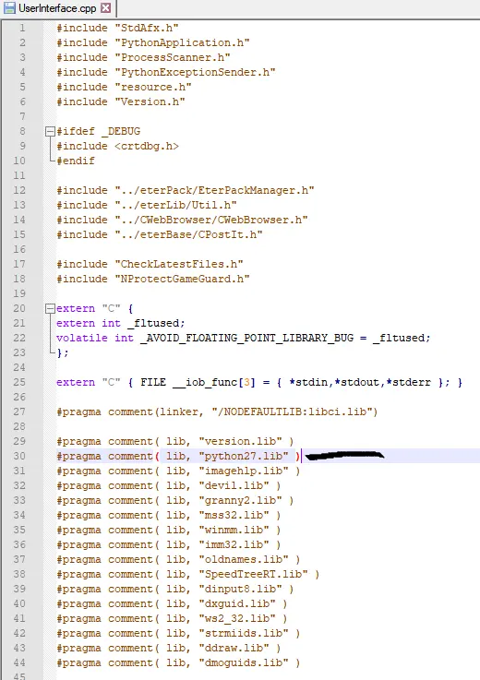The width and height of the screenshot is (480, 680).
Task: Click the "SpeedTreeRT.lib" pragma line
Action: pyautogui.click(x=188, y=575)
